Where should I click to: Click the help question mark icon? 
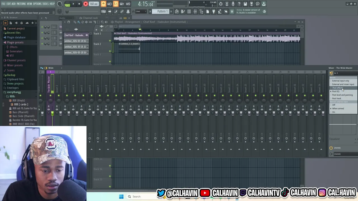pyautogui.click(x=239, y=4)
